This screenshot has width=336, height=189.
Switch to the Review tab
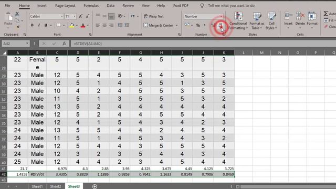(x=128, y=6)
